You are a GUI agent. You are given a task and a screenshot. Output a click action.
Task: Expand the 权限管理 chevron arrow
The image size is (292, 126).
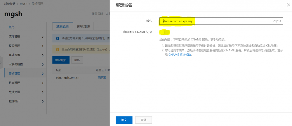[43, 46]
